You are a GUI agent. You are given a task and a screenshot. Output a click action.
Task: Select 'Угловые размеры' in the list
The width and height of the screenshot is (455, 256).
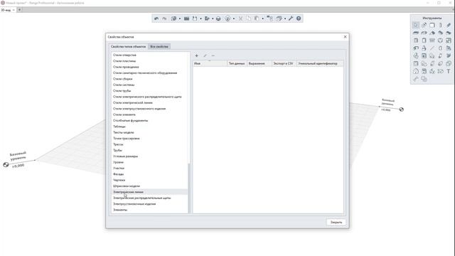click(x=125, y=156)
